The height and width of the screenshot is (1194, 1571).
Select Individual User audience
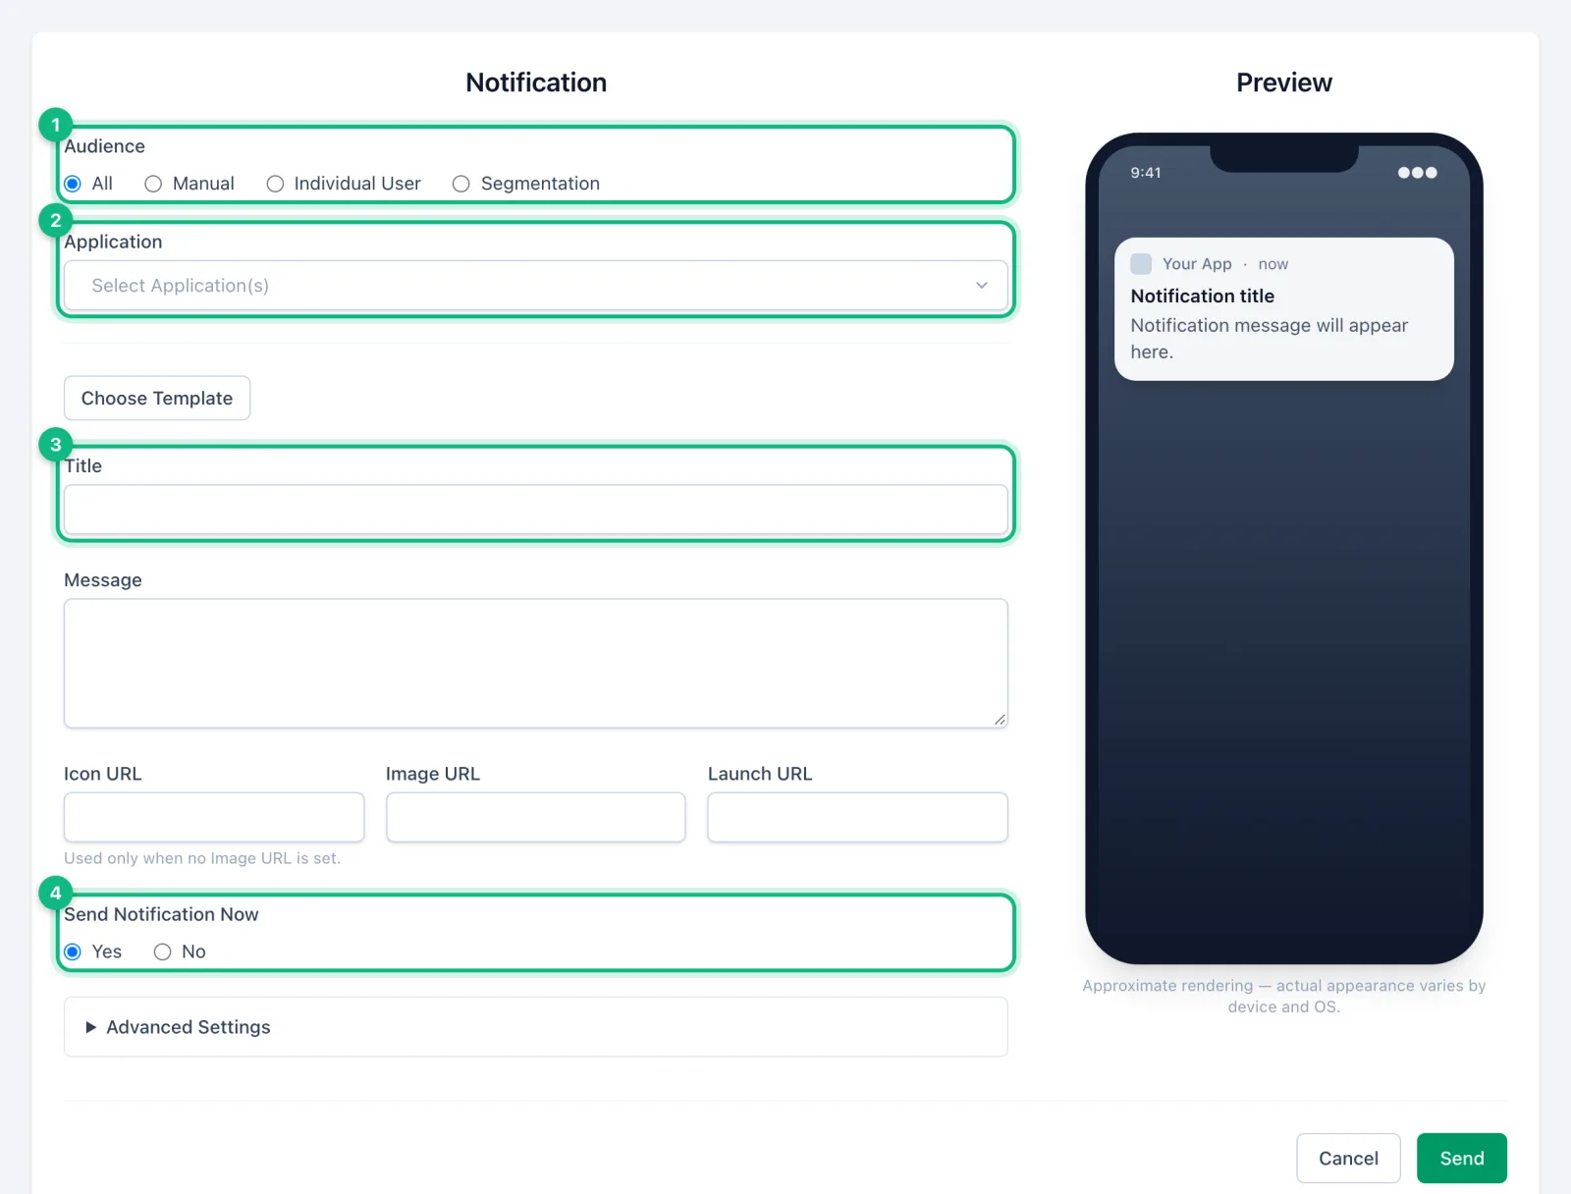pyautogui.click(x=275, y=184)
